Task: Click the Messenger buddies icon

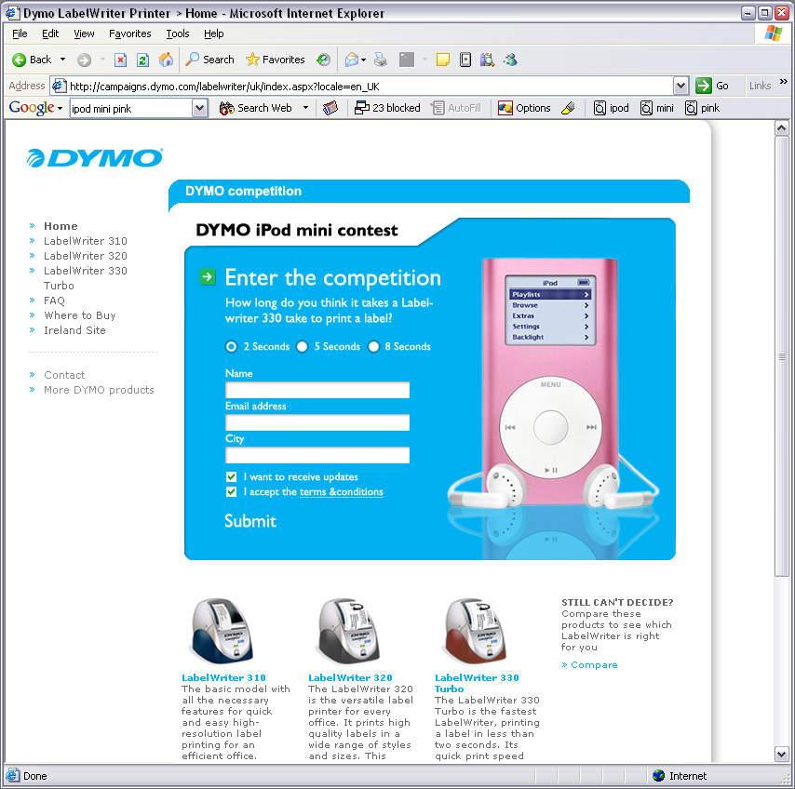Action: (x=510, y=60)
